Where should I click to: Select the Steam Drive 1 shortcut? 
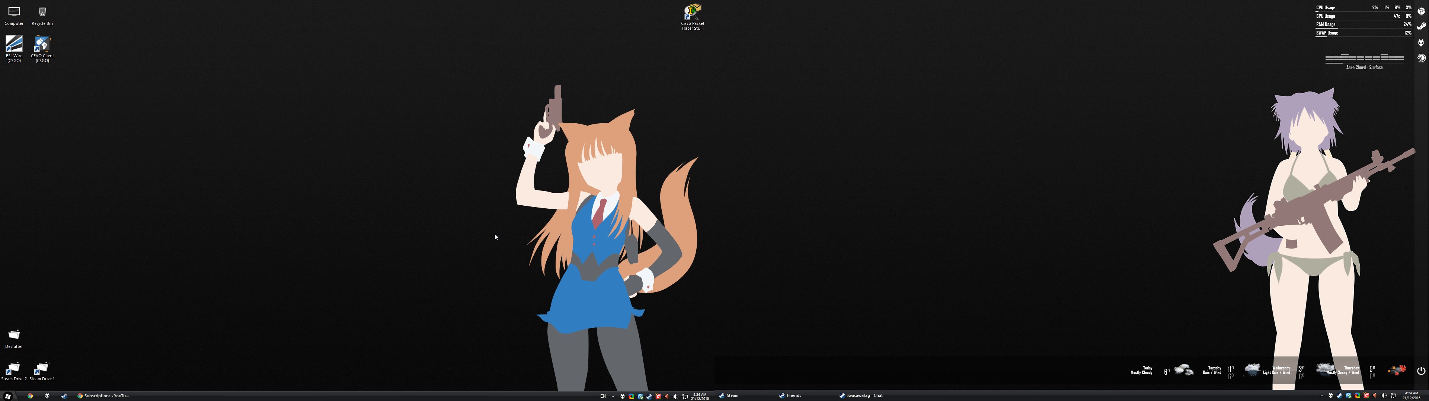pyautogui.click(x=42, y=372)
